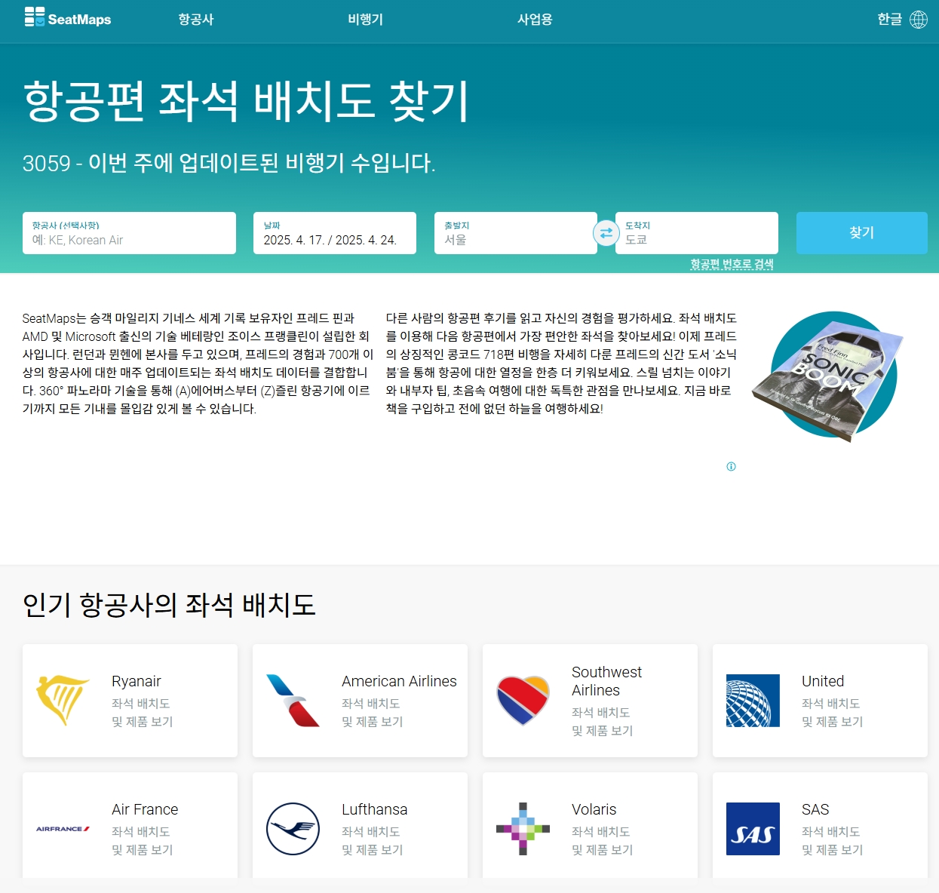The image size is (939, 893).
Task: Click the ad info circle icon
Action: pyautogui.click(x=730, y=467)
